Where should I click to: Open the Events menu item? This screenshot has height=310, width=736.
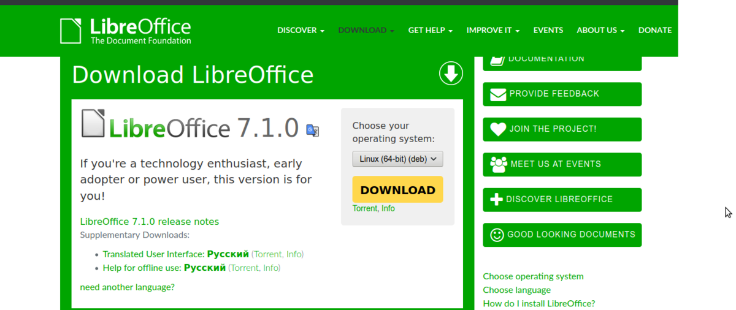[x=548, y=30]
